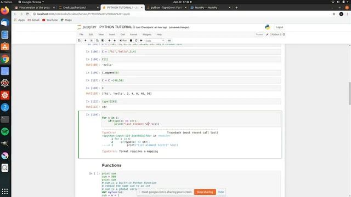
Task: Open Apps bookmark shortcut
Action: (x=19, y=20)
